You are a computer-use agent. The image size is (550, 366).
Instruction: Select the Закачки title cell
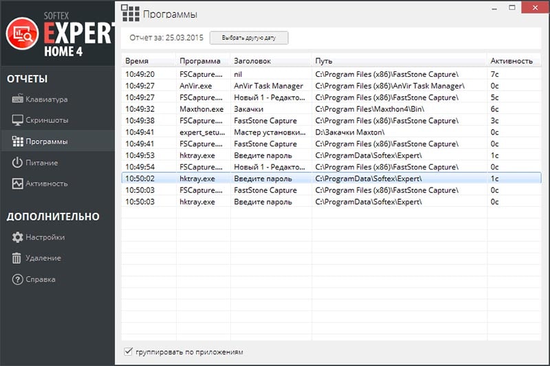[248, 109]
